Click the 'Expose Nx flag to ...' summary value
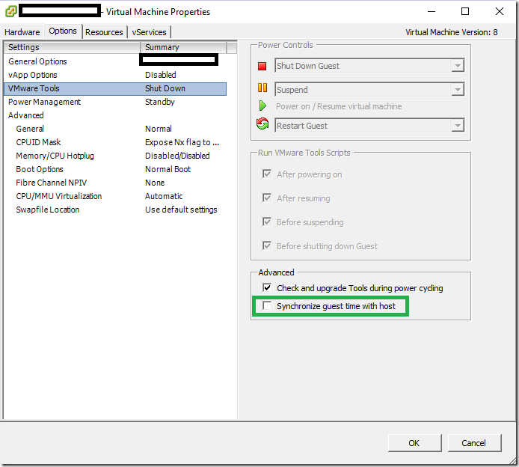The width and height of the screenshot is (519, 467). point(182,142)
